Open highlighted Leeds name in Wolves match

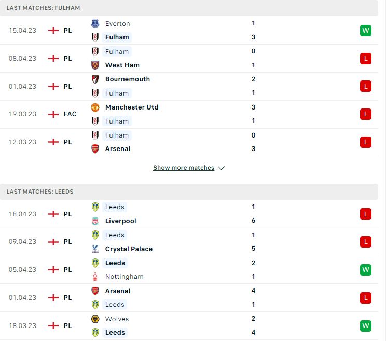pyautogui.click(x=115, y=333)
